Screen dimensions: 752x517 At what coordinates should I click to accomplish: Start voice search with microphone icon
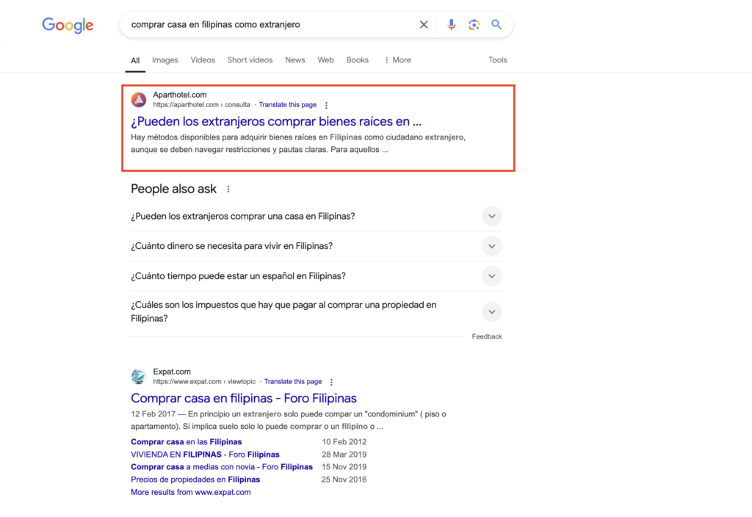[x=451, y=24]
